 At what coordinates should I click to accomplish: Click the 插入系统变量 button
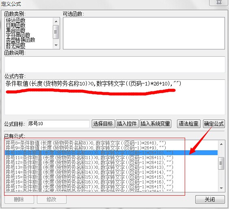[156, 124]
